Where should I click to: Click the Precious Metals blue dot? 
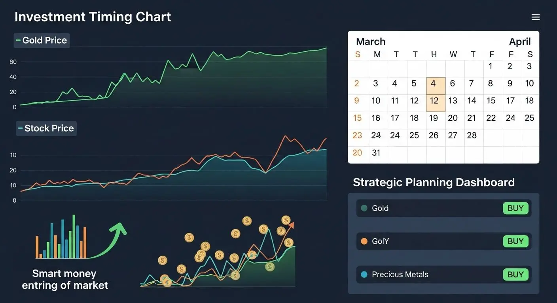pyautogui.click(x=364, y=274)
